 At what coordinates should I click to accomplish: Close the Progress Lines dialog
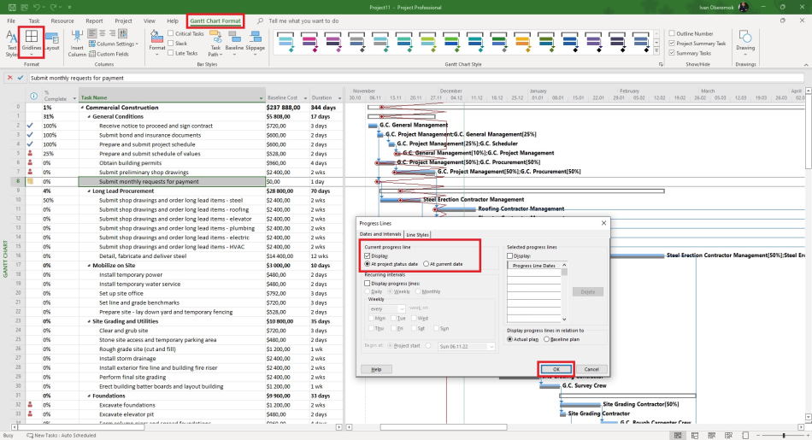click(603, 223)
